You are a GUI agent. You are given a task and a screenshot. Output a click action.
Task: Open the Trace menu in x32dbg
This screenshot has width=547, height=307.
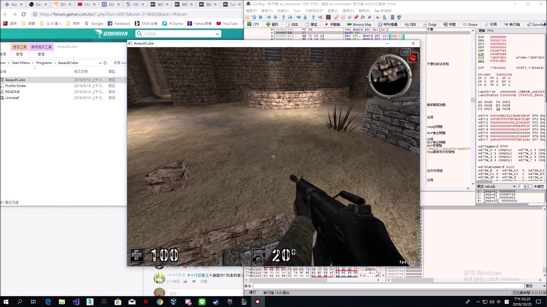point(297,11)
